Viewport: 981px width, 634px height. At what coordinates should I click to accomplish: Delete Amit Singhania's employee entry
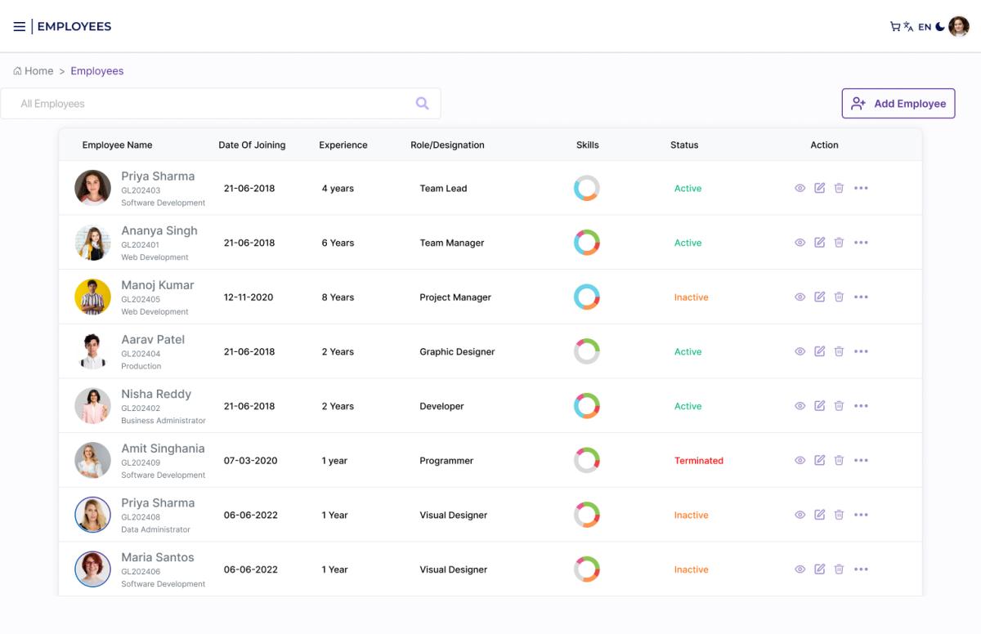tap(839, 461)
